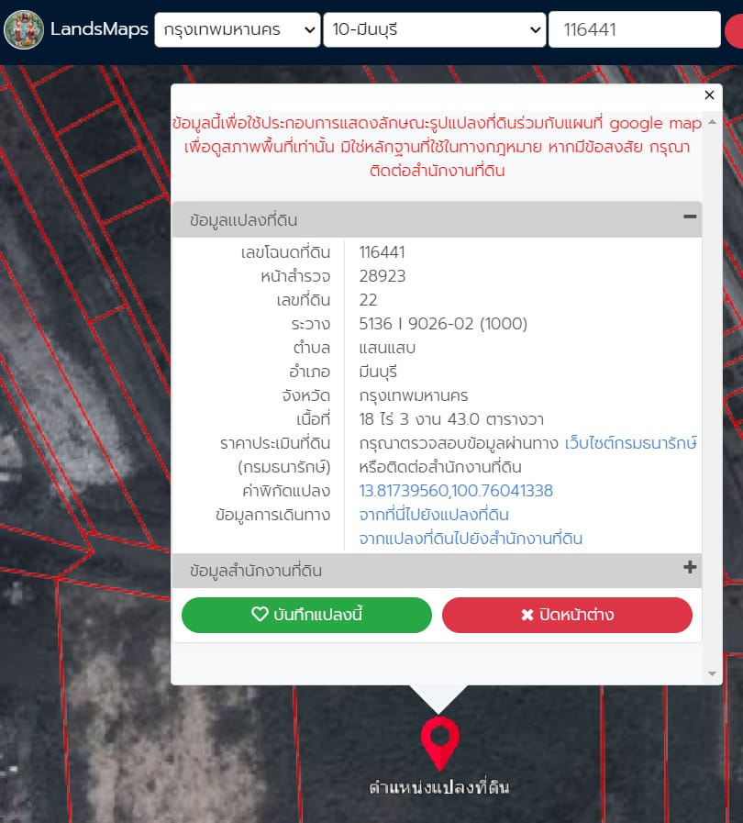Click the red disclaimer text mentioning google map
743x823 pixels.
437,147
